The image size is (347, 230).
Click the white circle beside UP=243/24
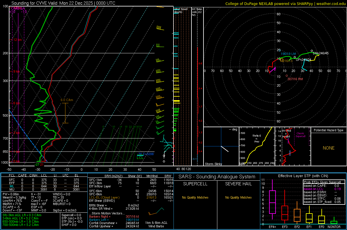pos(295,57)
